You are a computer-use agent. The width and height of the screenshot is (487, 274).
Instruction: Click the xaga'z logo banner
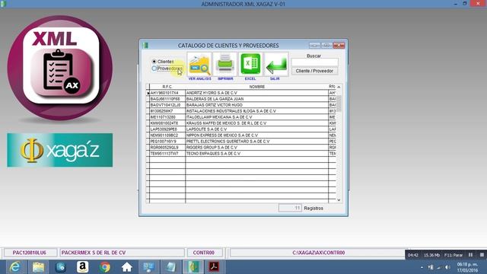point(59,150)
